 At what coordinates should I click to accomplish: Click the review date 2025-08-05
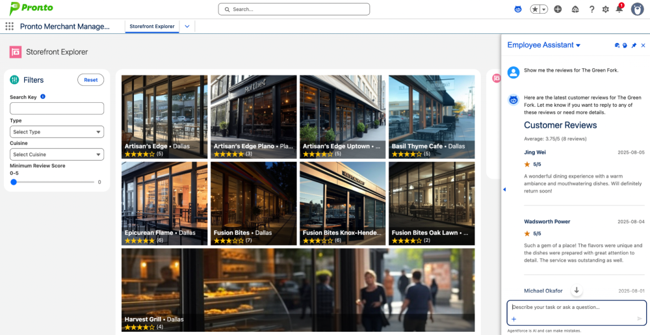point(631,153)
